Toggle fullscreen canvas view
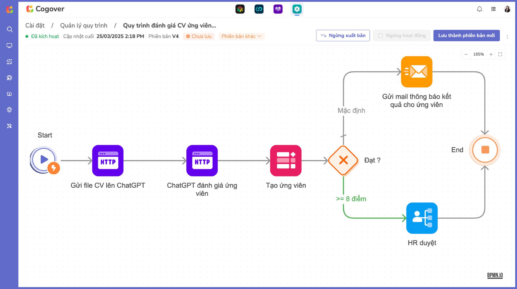This screenshot has width=517, height=289. [500, 54]
